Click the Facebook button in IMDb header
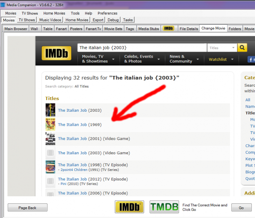This screenshot has height=218, width=255. (251, 59)
